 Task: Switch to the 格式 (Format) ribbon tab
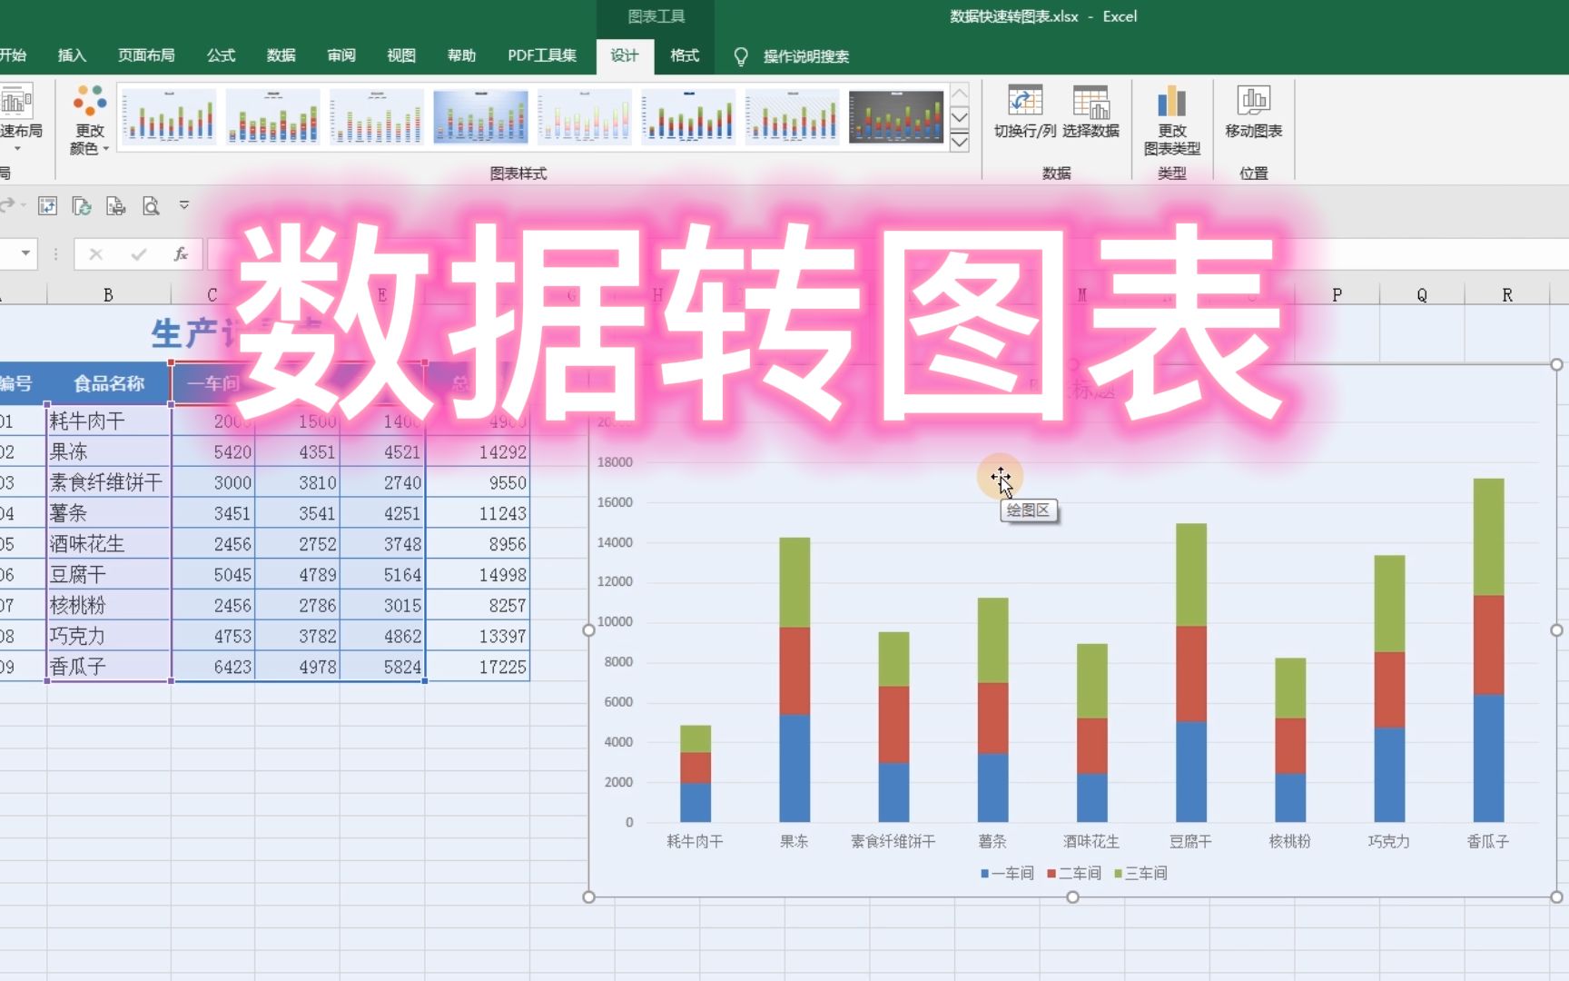click(683, 55)
